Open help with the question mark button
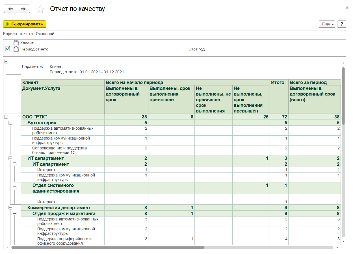Screen dimensions: 353x254 (342, 24)
